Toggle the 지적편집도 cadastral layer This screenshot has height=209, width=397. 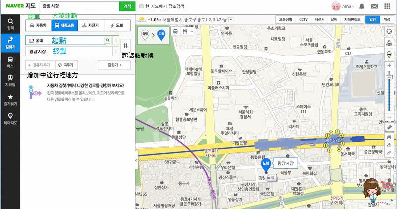pyautogui.click(x=352, y=19)
